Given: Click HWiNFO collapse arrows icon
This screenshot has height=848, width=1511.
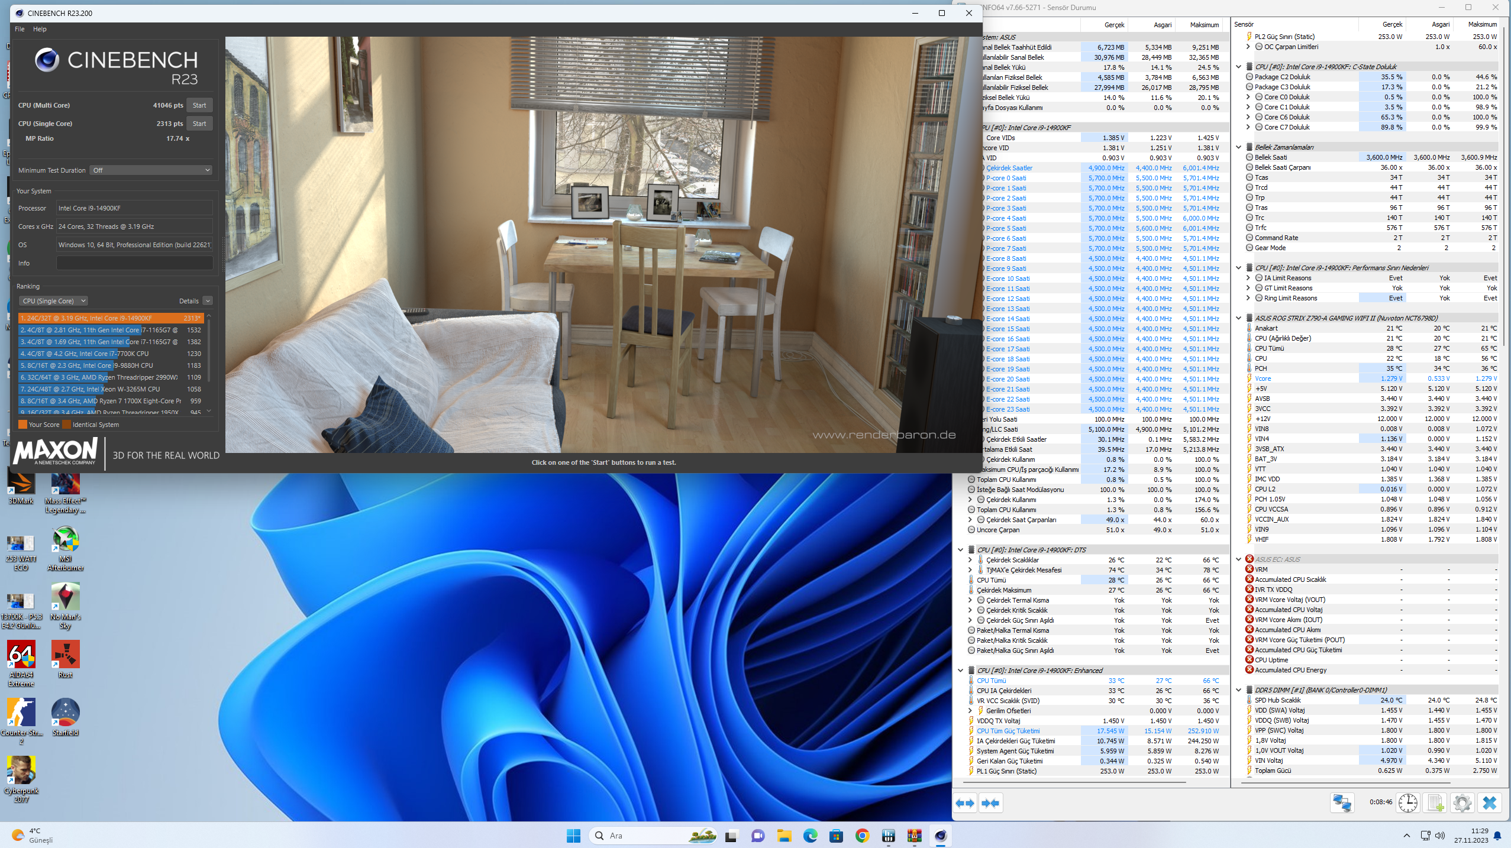Looking at the screenshot, I should pos(990,803).
